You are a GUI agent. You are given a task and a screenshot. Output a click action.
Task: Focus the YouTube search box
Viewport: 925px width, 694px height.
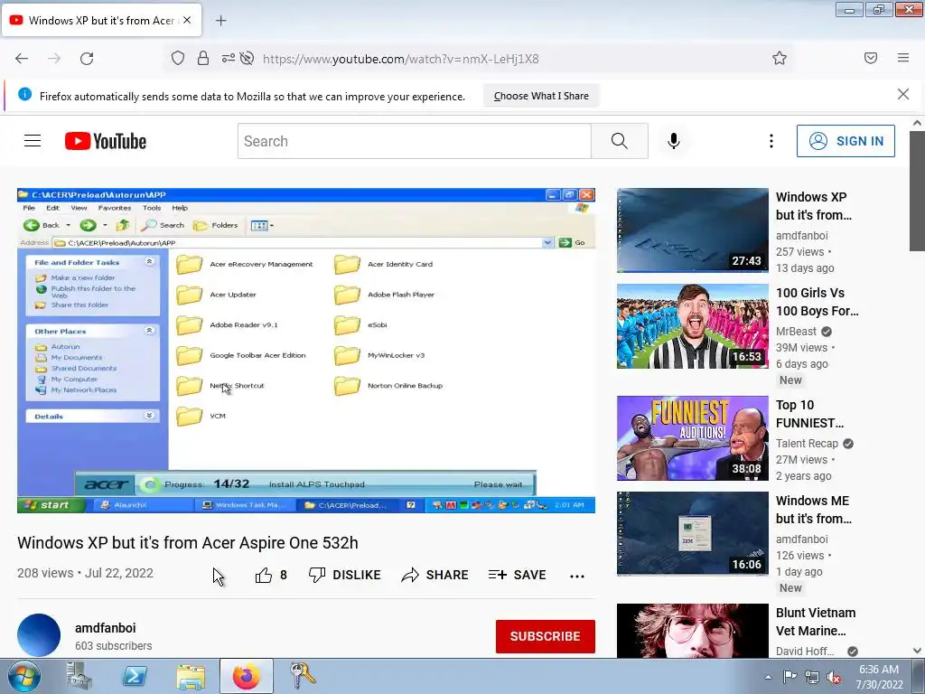(414, 141)
